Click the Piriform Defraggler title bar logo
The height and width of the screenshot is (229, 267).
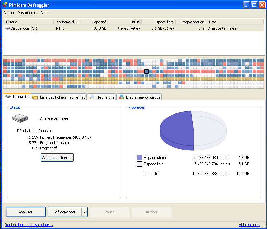[5, 5]
